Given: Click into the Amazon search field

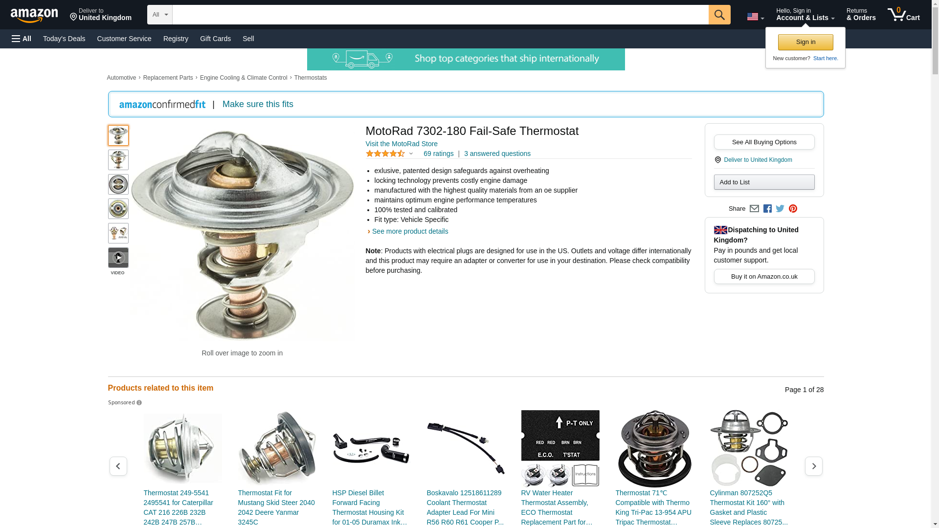Looking at the screenshot, I should (x=440, y=15).
